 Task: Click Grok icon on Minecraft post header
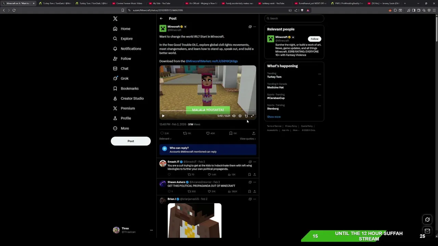tap(250, 27)
